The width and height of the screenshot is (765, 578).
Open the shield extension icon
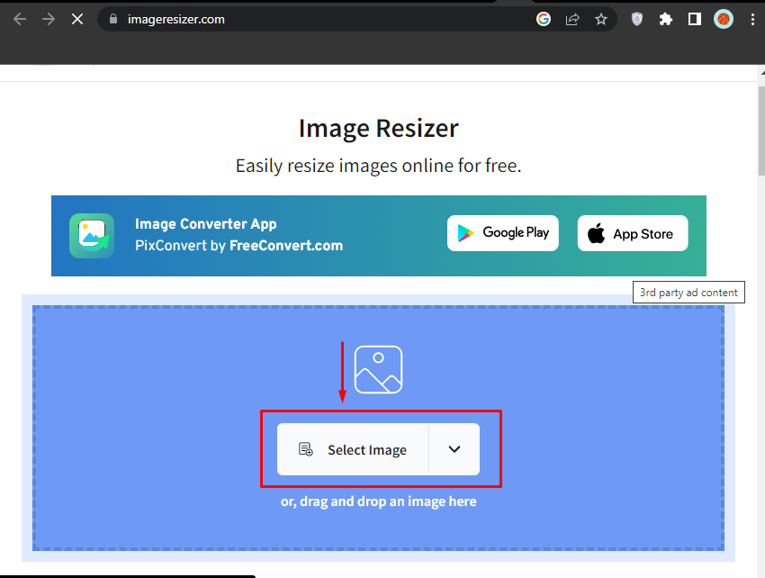636,19
